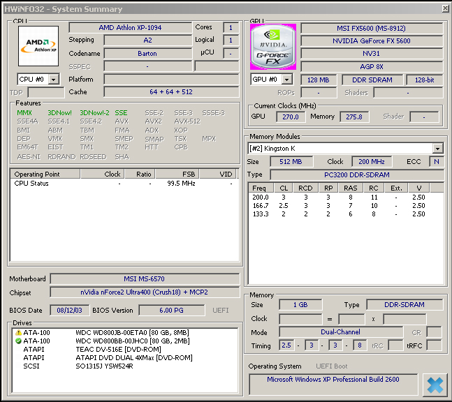The image size is (452, 402).
Task: Click the Freq column header in memory table
Action: point(261,188)
